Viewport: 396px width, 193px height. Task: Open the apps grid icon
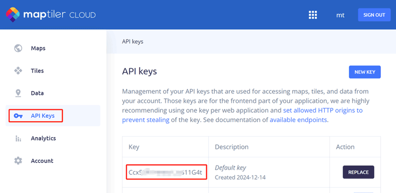(313, 15)
